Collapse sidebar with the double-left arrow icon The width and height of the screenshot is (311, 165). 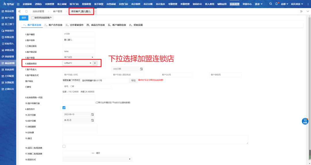(20, 11)
